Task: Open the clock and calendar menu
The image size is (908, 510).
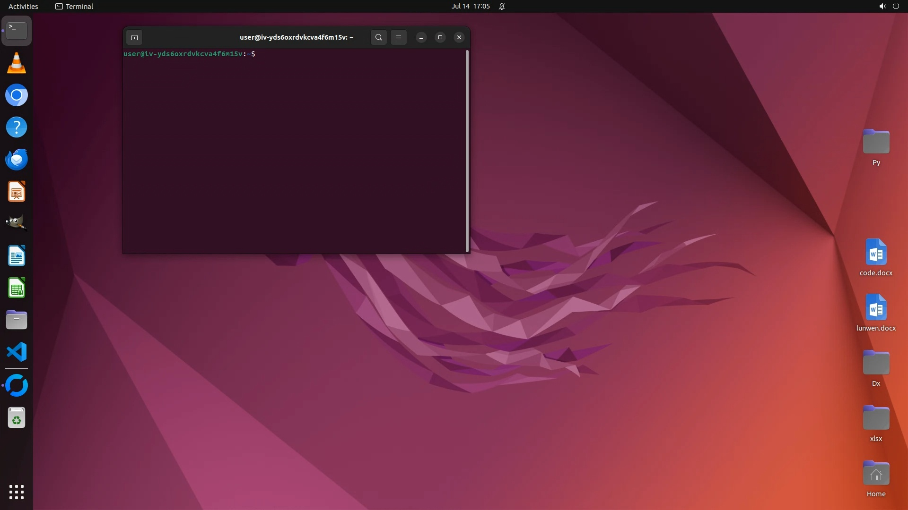Action: pos(471,6)
